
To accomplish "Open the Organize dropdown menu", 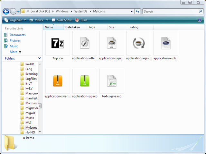I will pos(15,20).
